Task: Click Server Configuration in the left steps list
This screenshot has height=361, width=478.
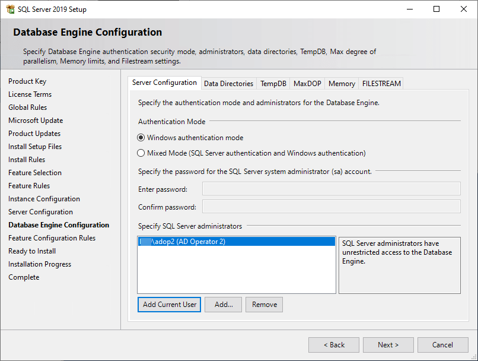Action: click(40, 212)
